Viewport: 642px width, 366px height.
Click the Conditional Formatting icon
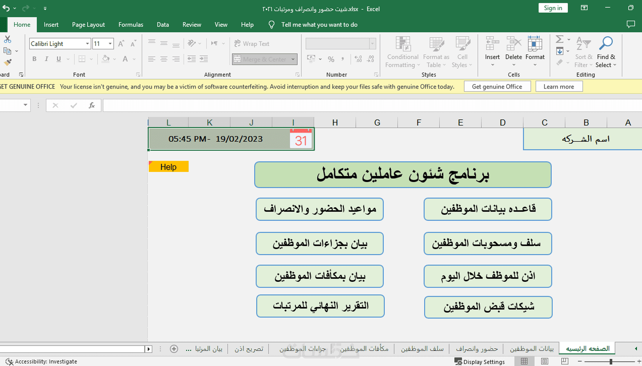point(403,44)
